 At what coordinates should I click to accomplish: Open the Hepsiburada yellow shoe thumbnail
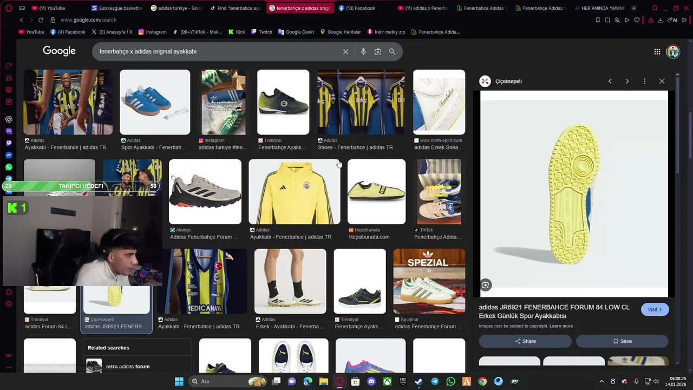tap(376, 192)
